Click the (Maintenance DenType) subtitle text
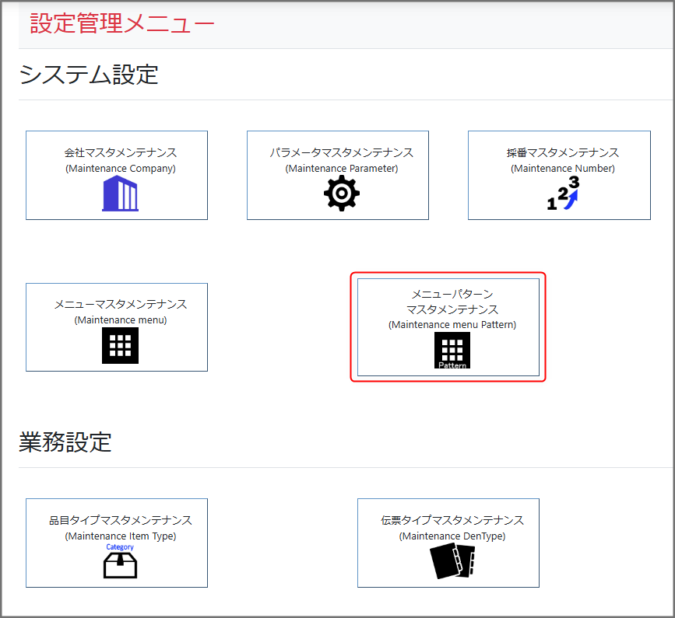Screen dimensions: 675x618 [452, 536]
